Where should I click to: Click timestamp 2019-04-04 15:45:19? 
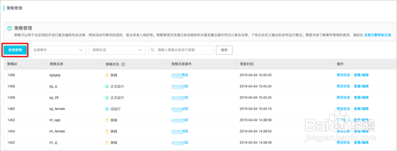[255, 109]
